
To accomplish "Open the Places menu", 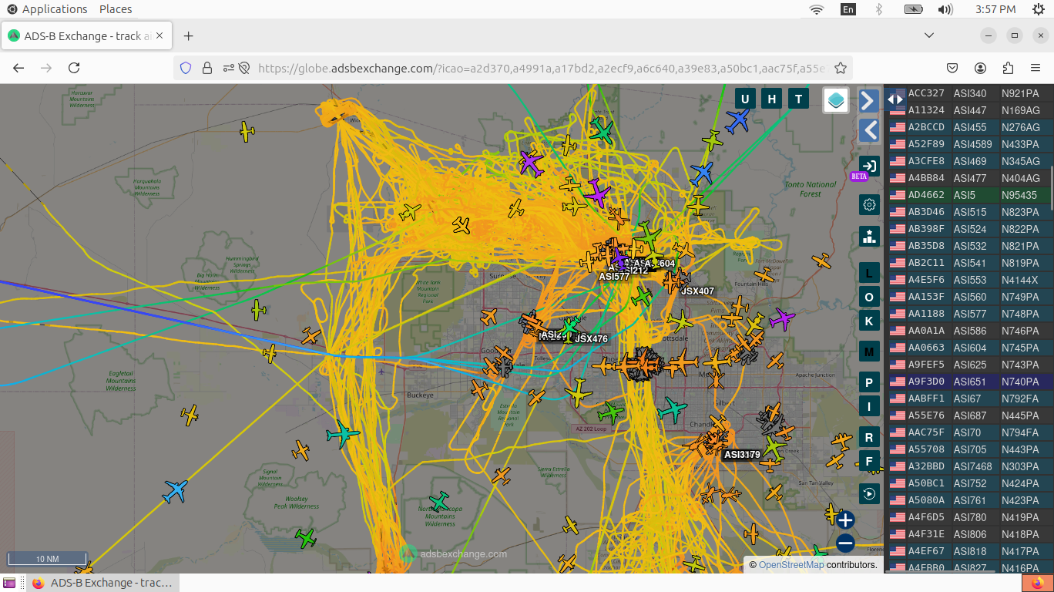I will tap(116, 9).
